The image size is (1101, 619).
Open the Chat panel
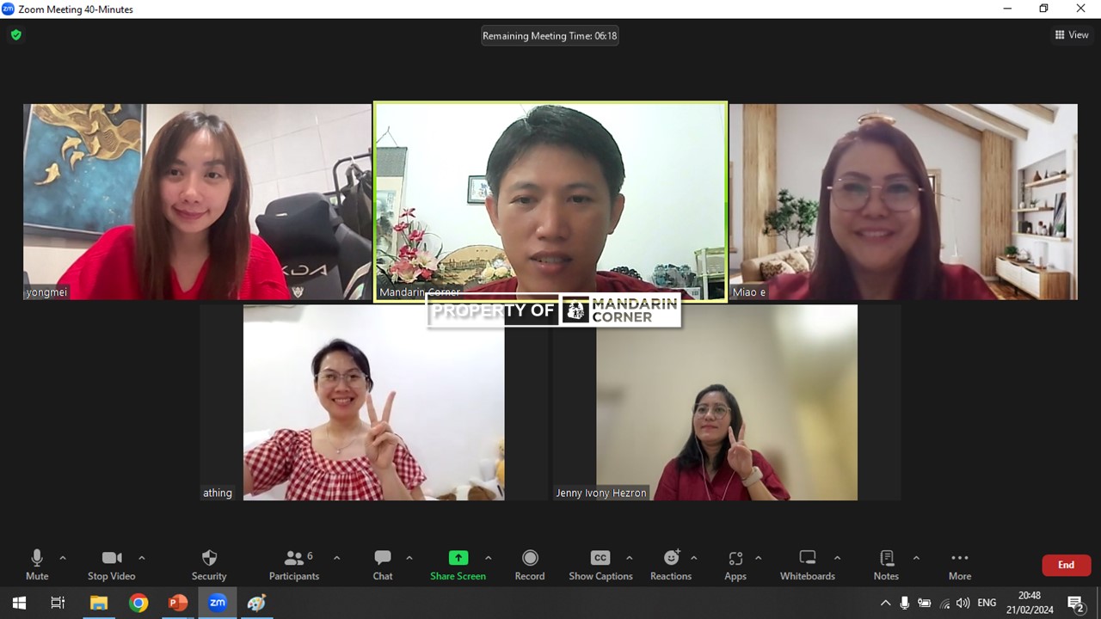(383, 565)
